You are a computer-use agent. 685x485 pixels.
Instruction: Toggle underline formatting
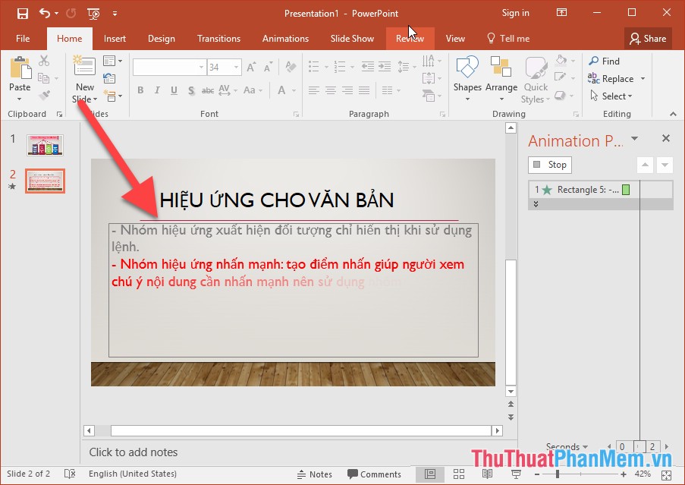(174, 90)
